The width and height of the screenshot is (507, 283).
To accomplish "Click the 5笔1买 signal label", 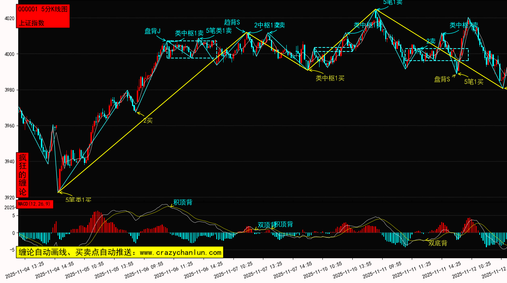I will click(473, 82).
